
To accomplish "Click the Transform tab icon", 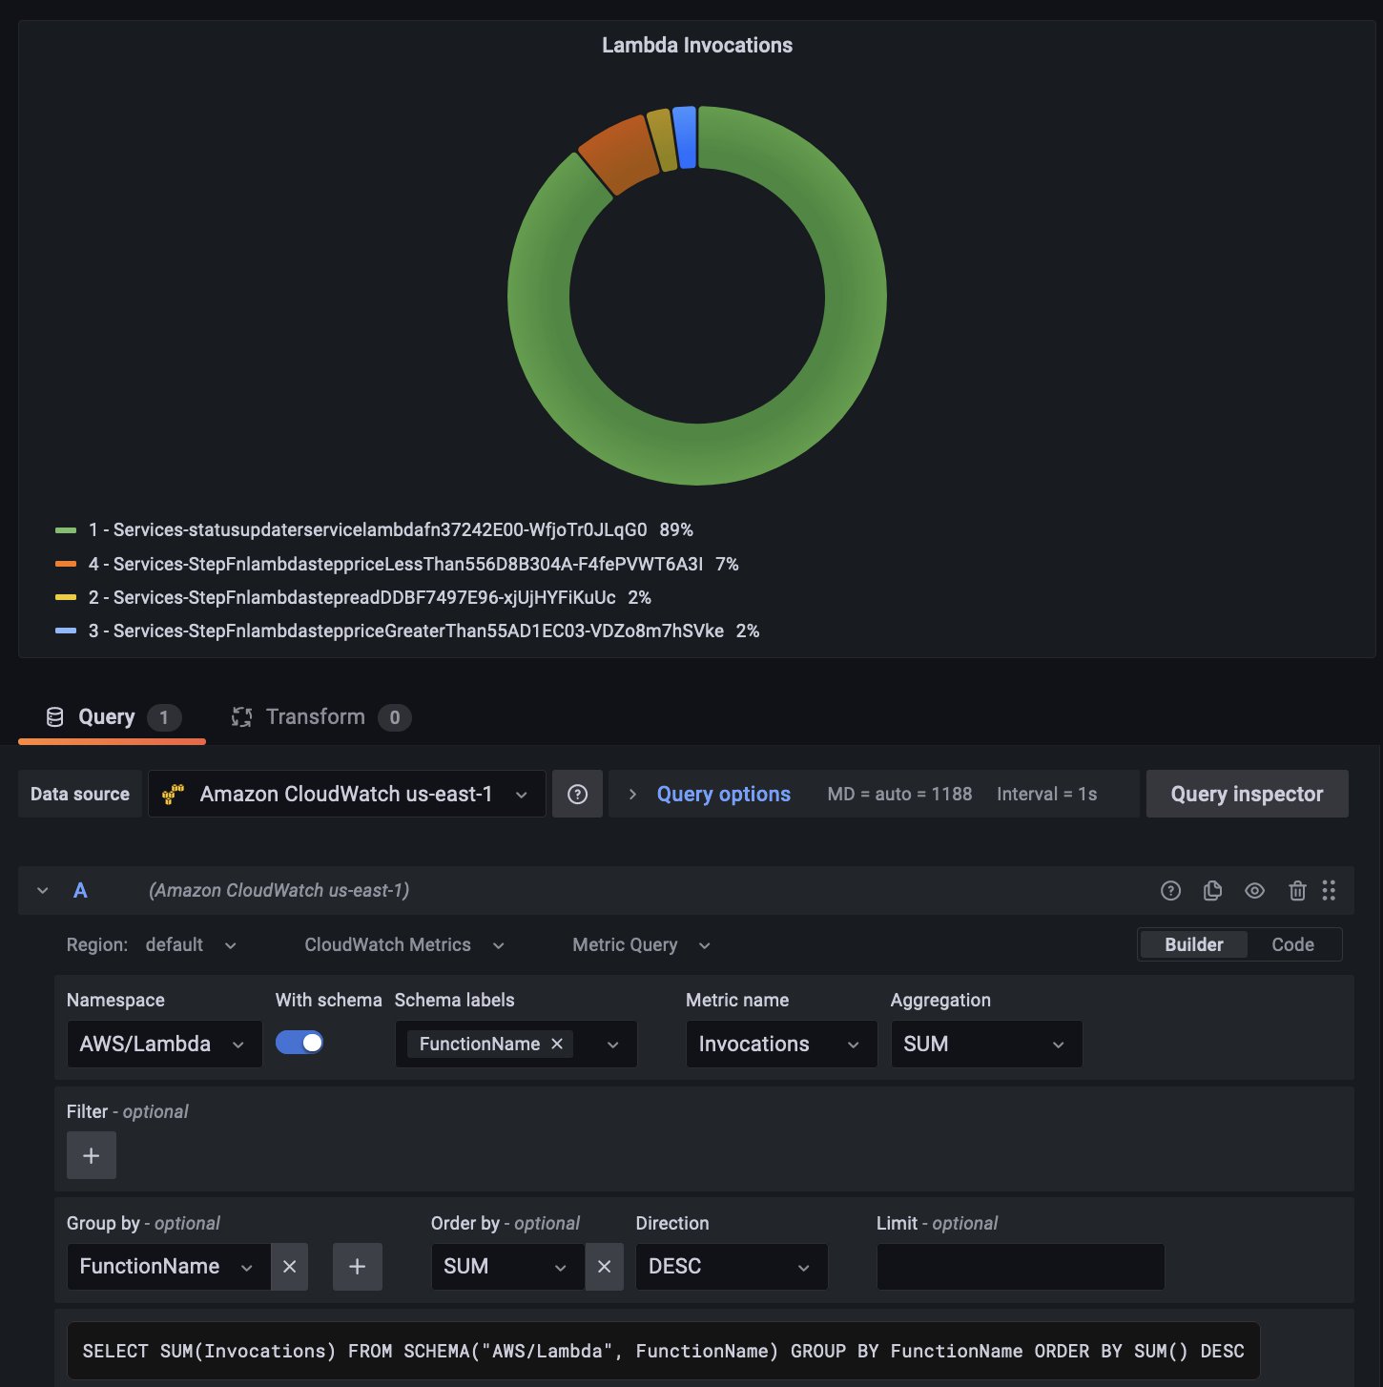I will point(242,716).
